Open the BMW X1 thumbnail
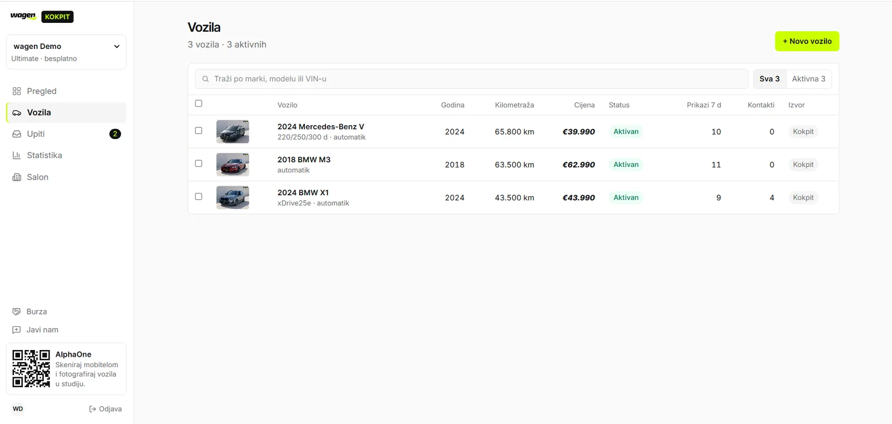Screen dimensions: 892x424 click(x=232, y=198)
